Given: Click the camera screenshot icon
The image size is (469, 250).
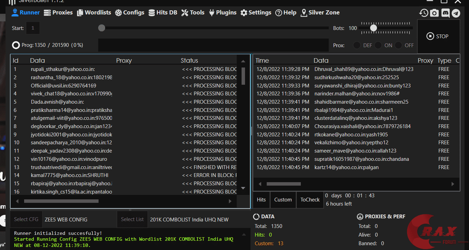Looking at the screenshot, I should (x=434, y=13).
